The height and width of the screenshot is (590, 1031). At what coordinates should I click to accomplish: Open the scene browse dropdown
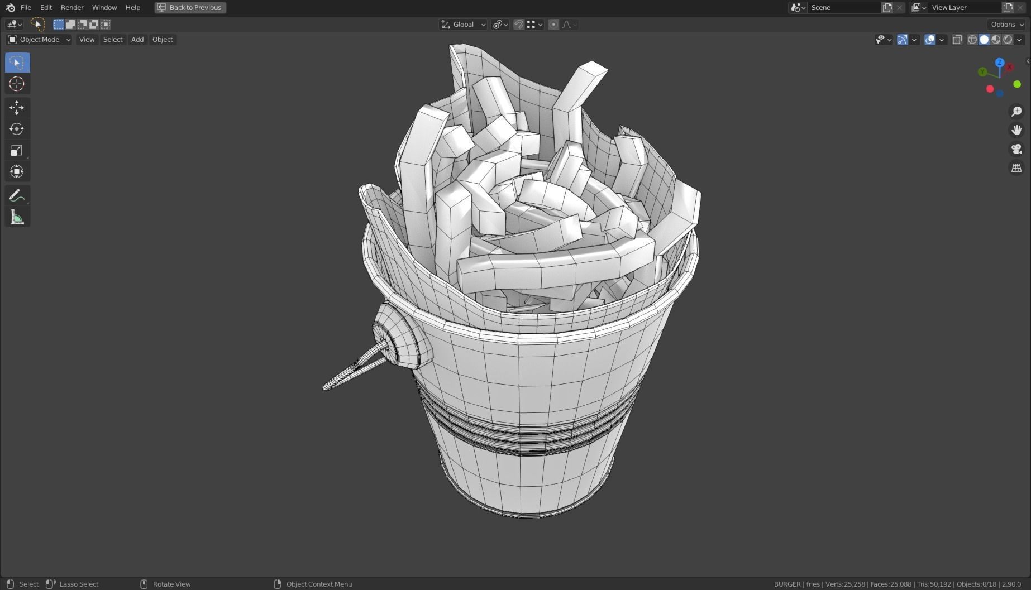[x=798, y=7]
